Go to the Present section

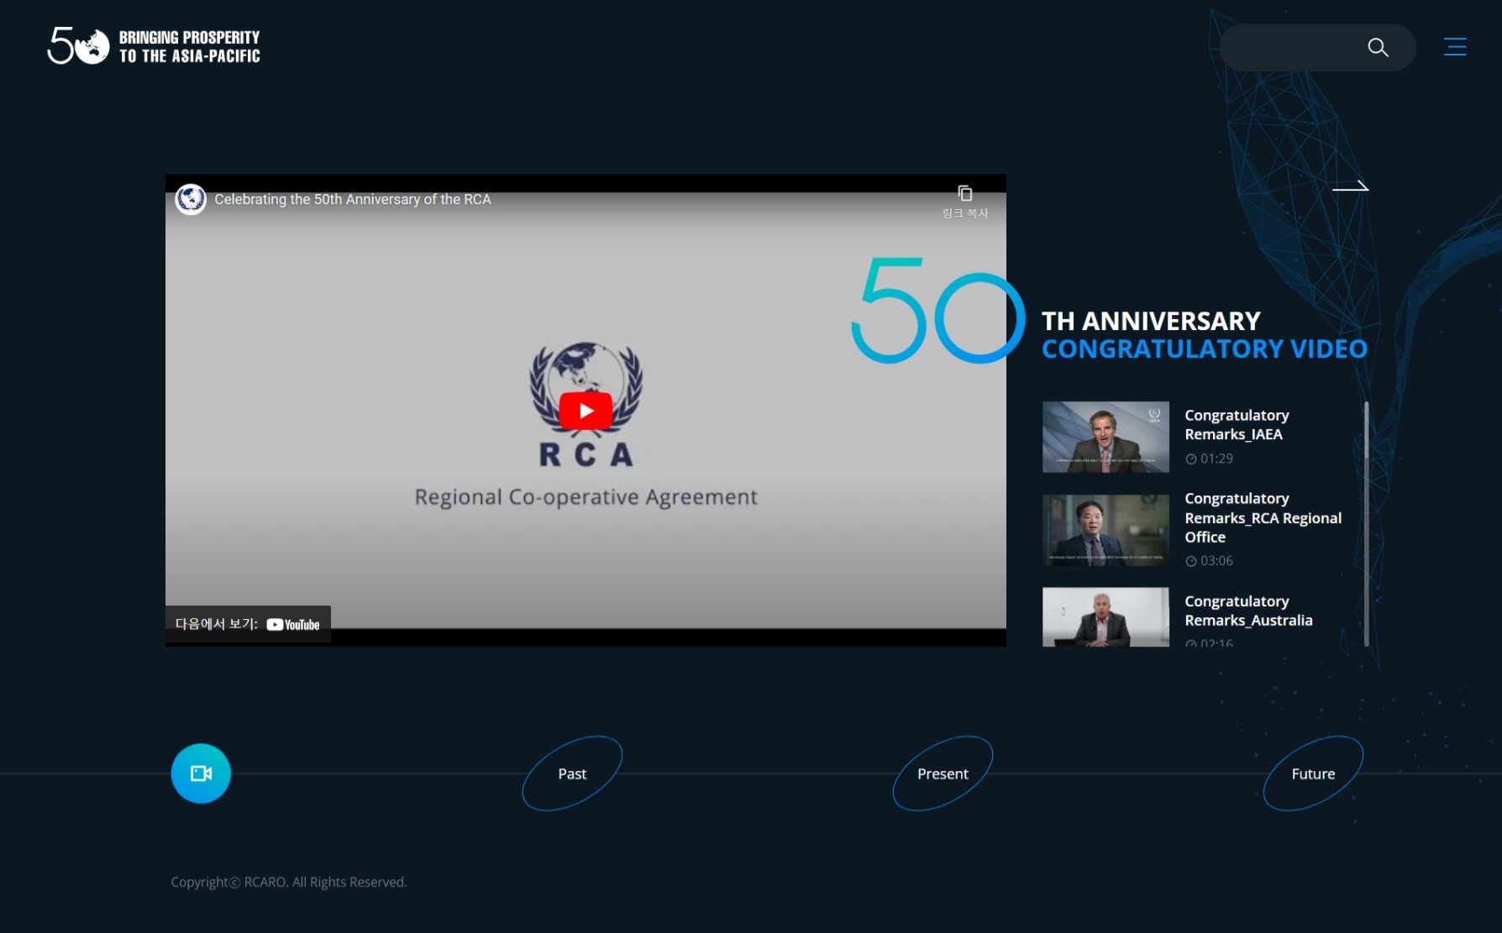(943, 773)
